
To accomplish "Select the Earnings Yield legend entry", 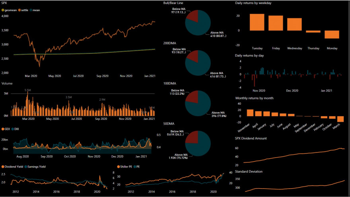I will click(x=35, y=167).
